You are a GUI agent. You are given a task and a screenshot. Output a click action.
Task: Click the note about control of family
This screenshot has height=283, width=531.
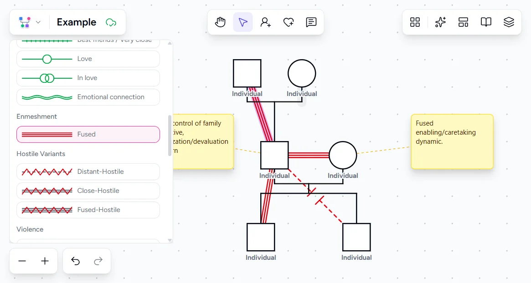pos(203,141)
